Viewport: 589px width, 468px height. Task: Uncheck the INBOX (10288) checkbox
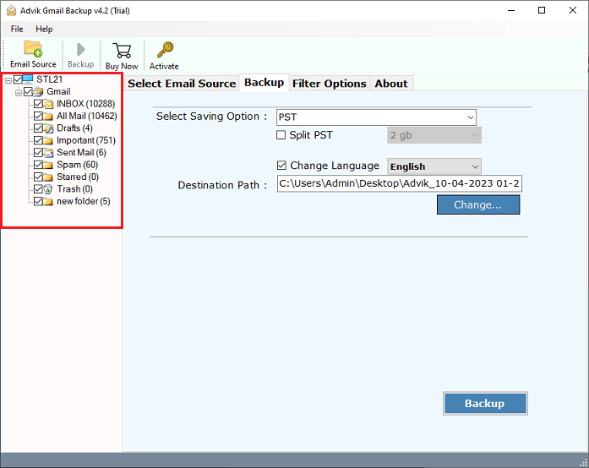[38, 104]
